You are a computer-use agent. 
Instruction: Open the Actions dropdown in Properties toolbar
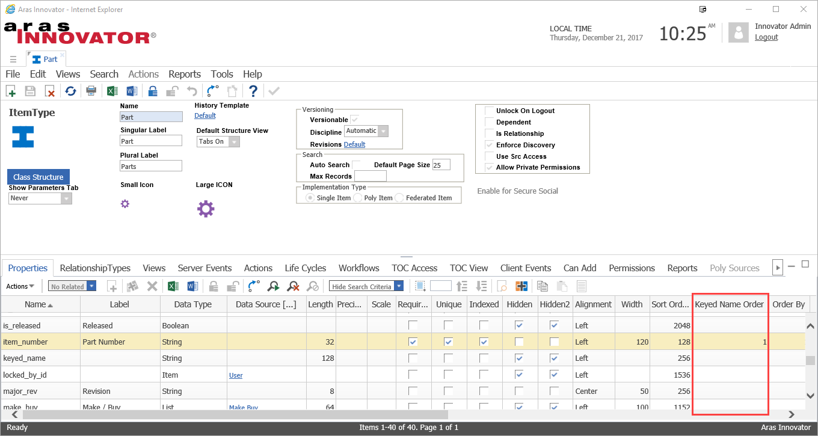click(20, 286)
